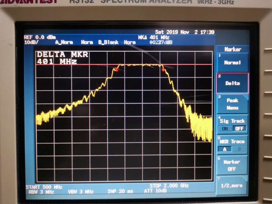The image size is (272, 204).
Task: Choose trace B under MKR Trace
Action: pos(239,149)
